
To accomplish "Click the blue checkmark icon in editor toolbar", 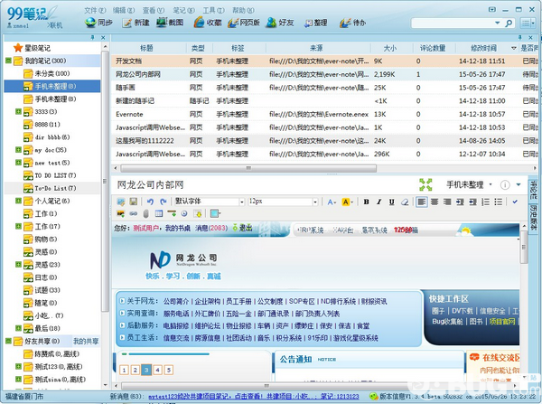I will pyautogui.click(x=515, y=202).
